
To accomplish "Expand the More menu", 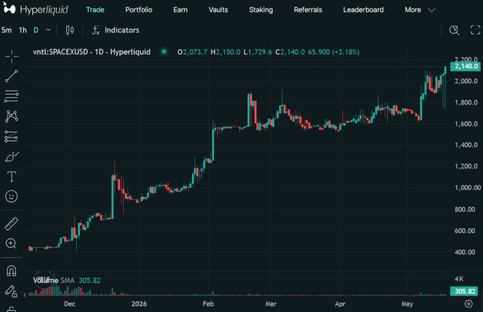I will click(x=420, y=10).
